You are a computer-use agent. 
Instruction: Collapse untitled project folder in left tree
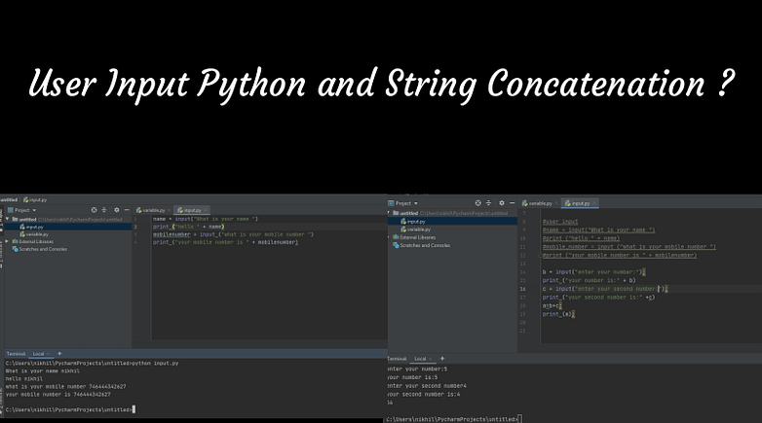(7, 219)
